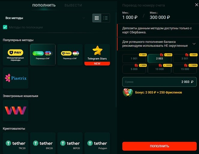
Task: Choose Tether TRC20 crypto deposit
Action: [16, 143]
